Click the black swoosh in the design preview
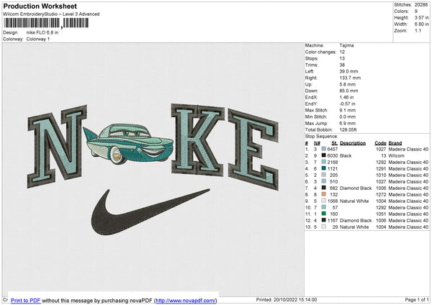This screenshot has width=432, height=305. 150,212
